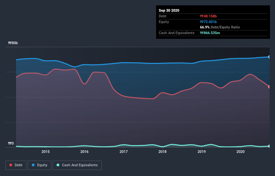Click the 2019 x-axis label
Screen dimensions: 275x176
(202, 152)
